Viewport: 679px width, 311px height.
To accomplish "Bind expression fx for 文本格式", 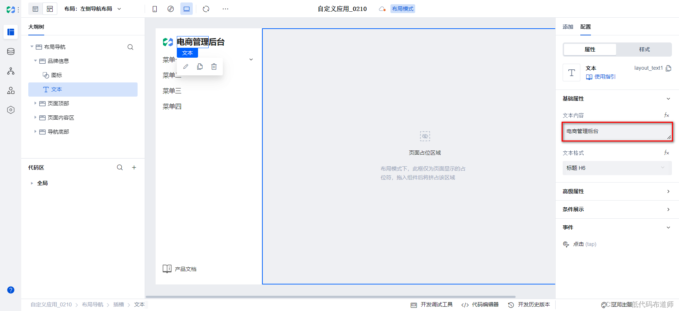I will [x=667, y=152].
